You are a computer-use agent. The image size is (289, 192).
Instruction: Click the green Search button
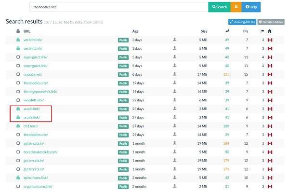click(219, 7)
